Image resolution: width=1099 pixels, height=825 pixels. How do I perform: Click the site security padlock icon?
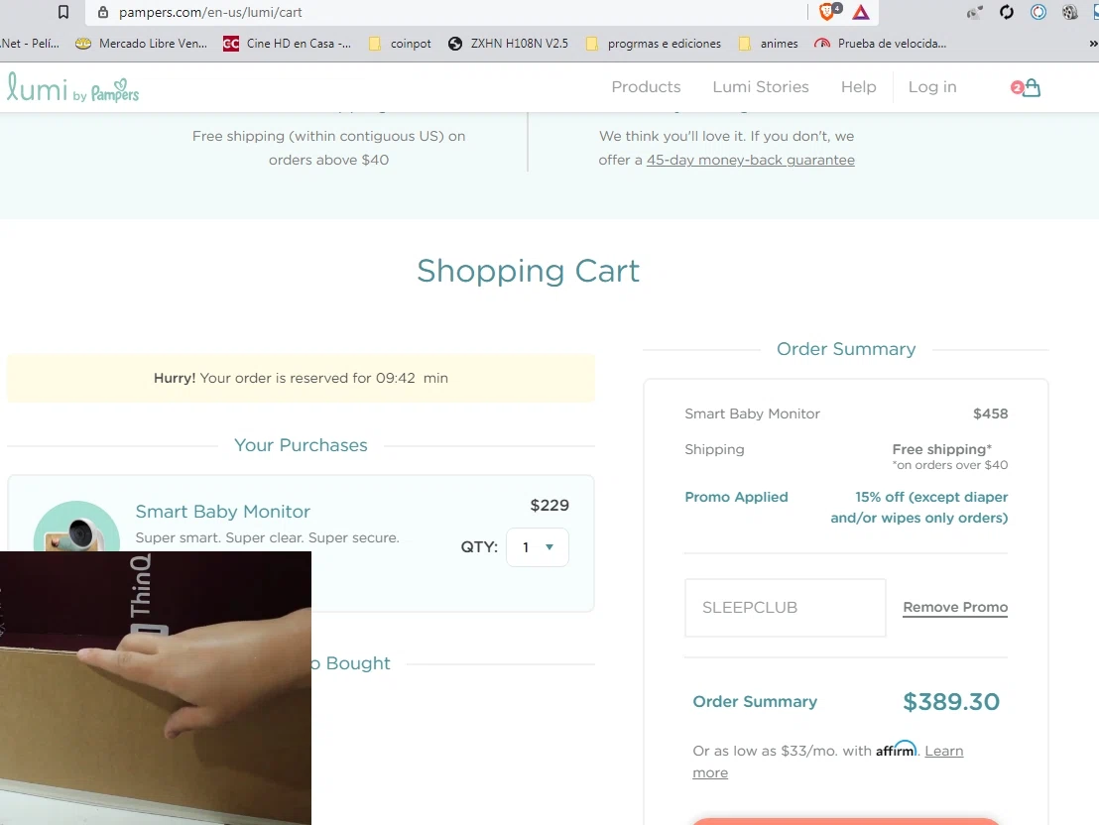103,12
